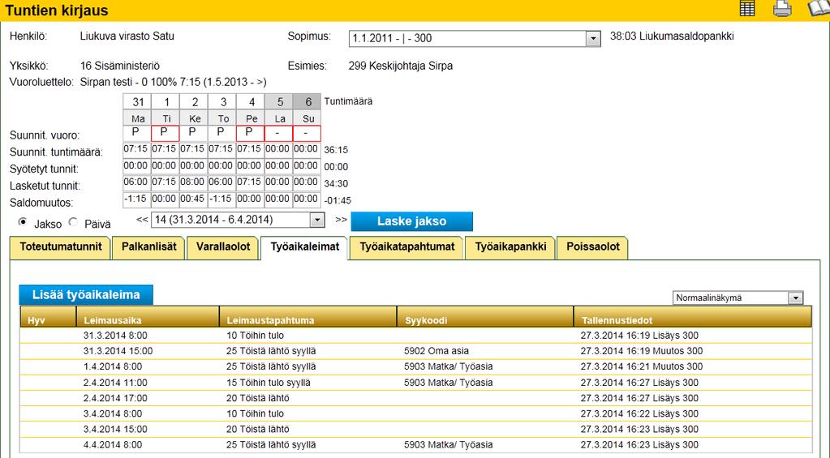This screenshot has width=830, height=458.
Task: Select row 31.3.2014 8:00 Töihin tulo
Action: pyautogui.click(x=415, y=336)
